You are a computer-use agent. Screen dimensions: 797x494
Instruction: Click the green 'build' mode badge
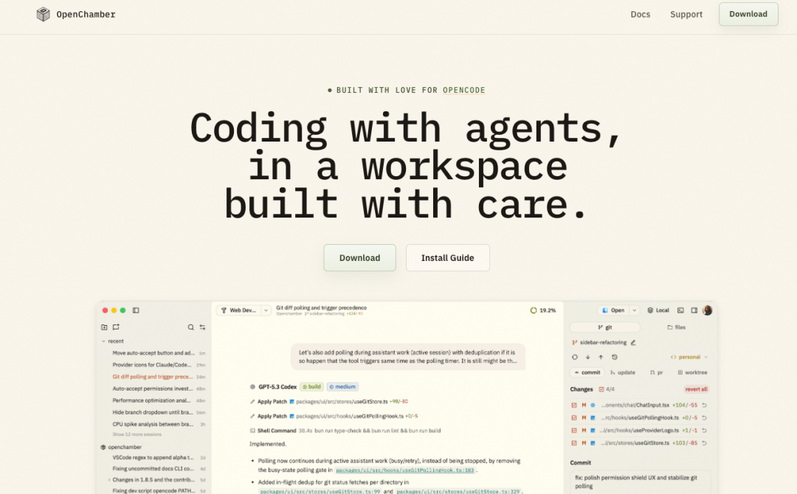tap(311, 387)
